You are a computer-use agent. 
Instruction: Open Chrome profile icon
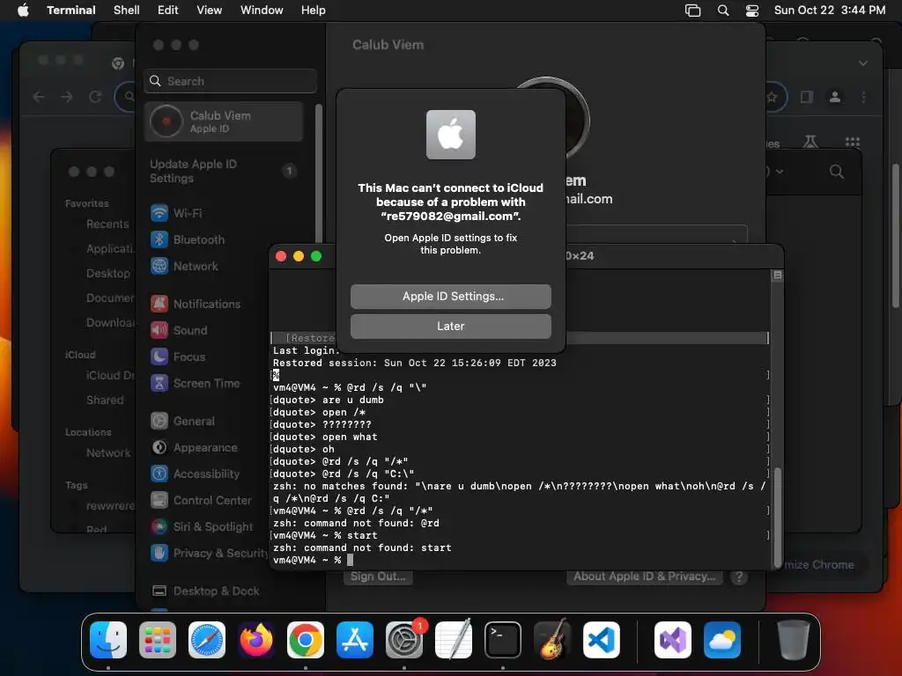(x=835, y=97)
